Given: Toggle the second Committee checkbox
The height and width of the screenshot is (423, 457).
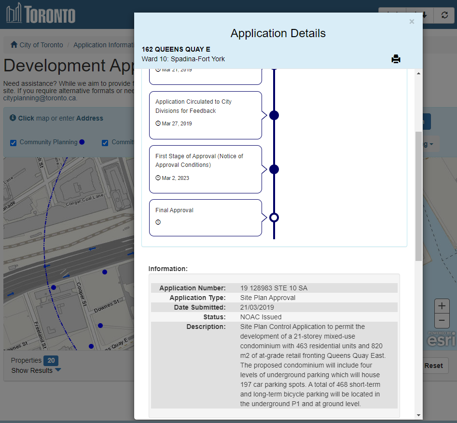Looking at the screenshot, I should [x=105, y=143].
